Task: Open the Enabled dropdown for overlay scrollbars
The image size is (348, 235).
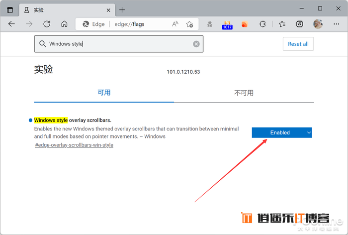Action: point(282,132)
